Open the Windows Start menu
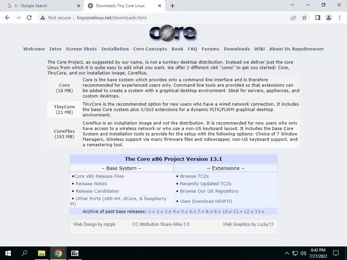The image size is (347, 260). coord(8,253)
